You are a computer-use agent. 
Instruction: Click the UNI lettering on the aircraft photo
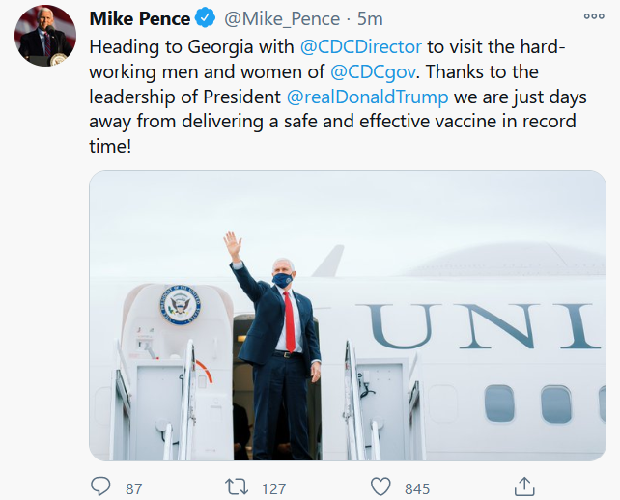[x=478, y=326]
